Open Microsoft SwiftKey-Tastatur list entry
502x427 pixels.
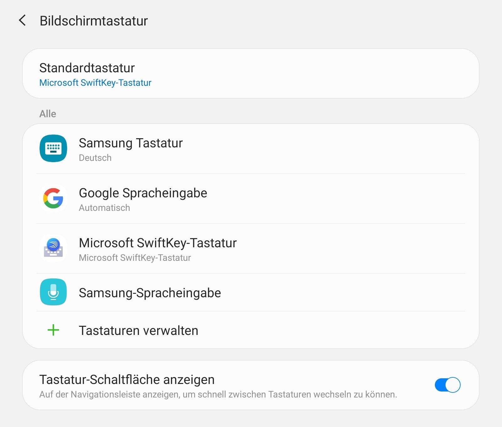(251, 249)
